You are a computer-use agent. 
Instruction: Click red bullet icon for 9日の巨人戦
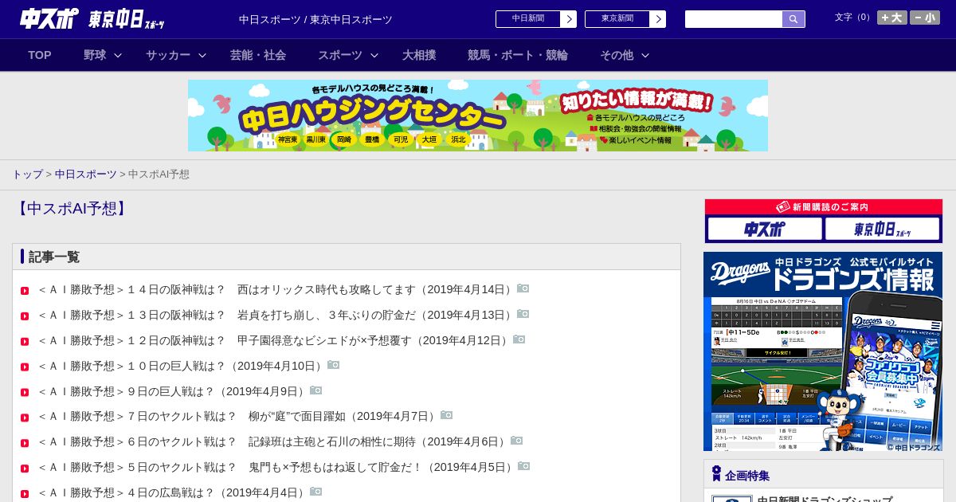[25, 393]
